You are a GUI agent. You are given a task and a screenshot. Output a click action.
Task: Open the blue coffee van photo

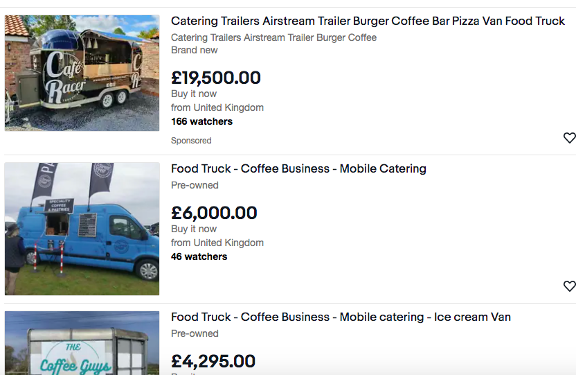point(82,229)
